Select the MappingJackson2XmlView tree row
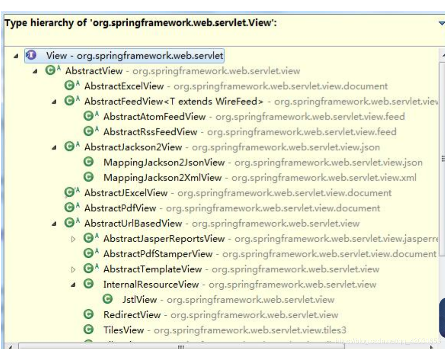This screenshot has height=349, width=445. pyautogui.click(x=250, y=178)
